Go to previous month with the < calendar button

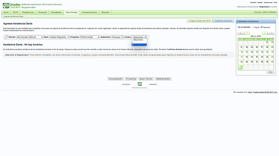tap(247, 33)
